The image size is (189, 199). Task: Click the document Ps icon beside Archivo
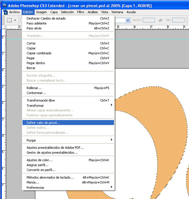pos(5,12)
